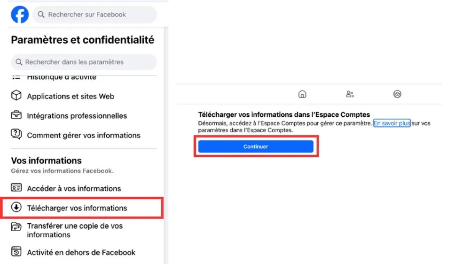
Task: Click the download arrow icon for Télécharger
Action: tap(16, 207)
